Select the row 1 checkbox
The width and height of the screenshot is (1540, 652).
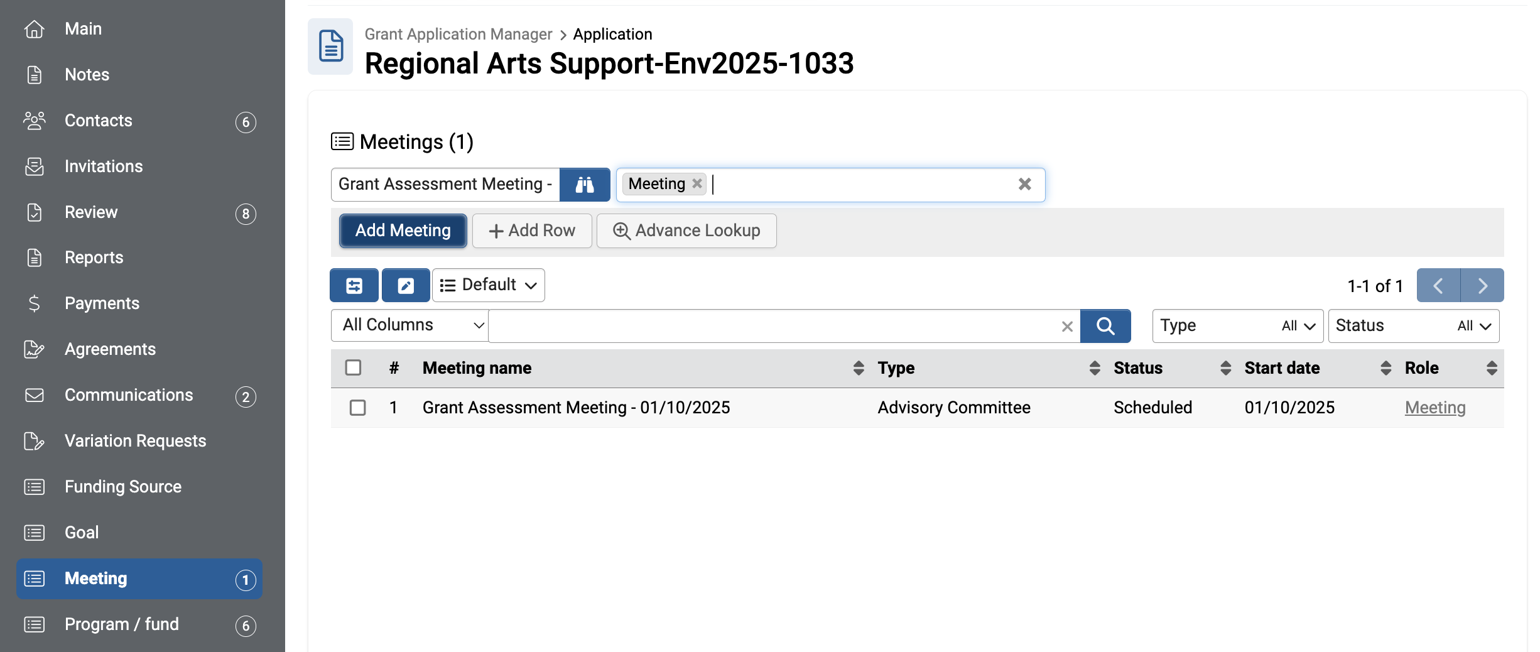[358, 408]
